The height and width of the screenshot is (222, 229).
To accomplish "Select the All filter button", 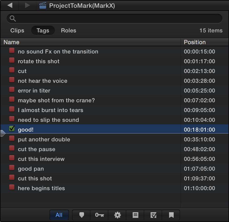I will click(59, 215).
